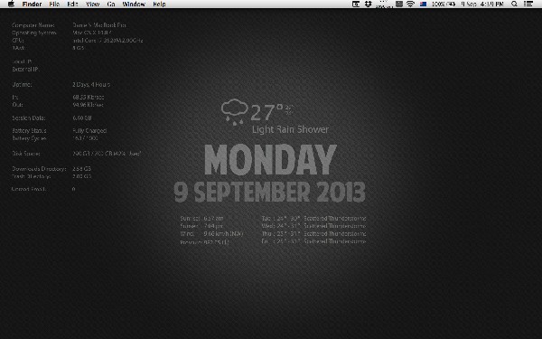Viewport: 542px width, 339px height.
Task: Show the battery status menu
Action: (444, 5)
